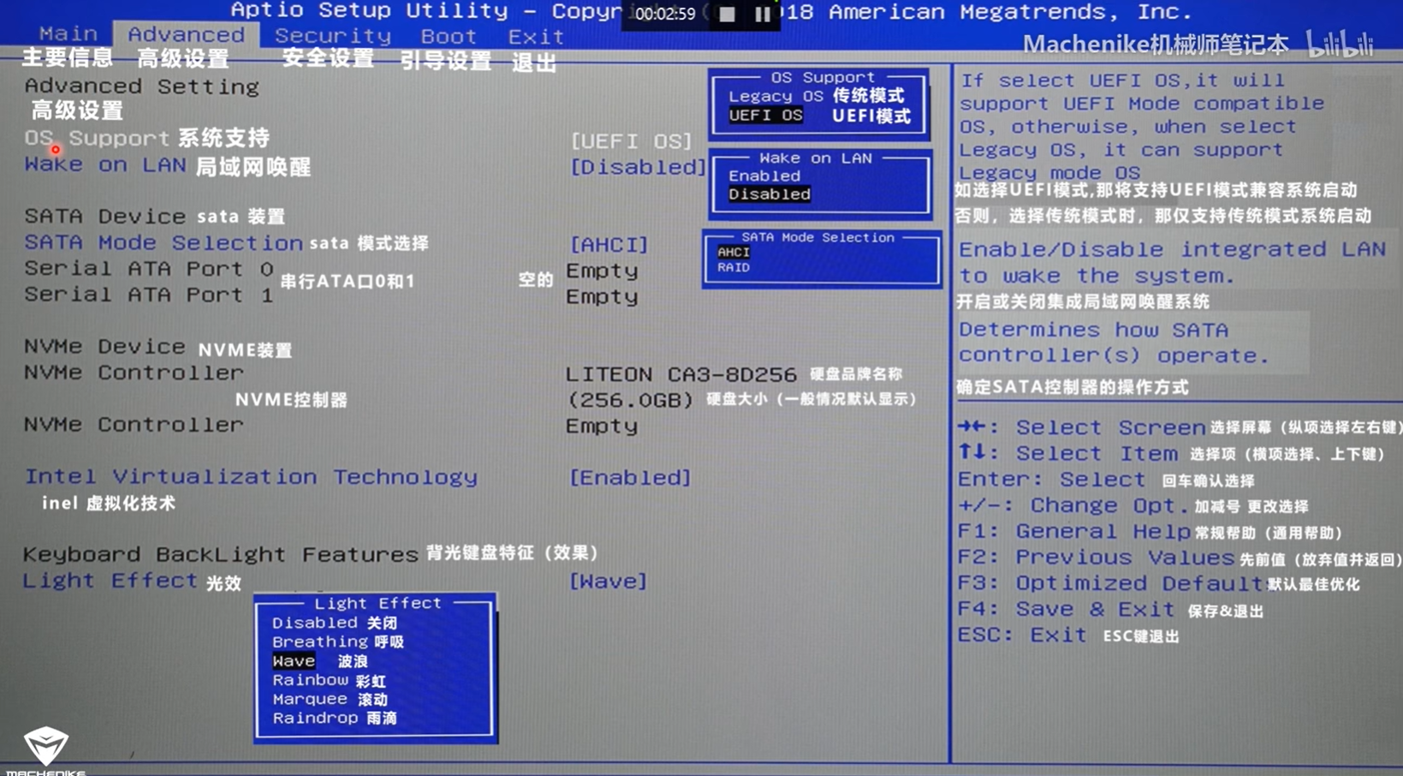Open the Boot setup tab
This screenshot has width=1403, height=776.
pyautogui.click(x=447, y=36)
